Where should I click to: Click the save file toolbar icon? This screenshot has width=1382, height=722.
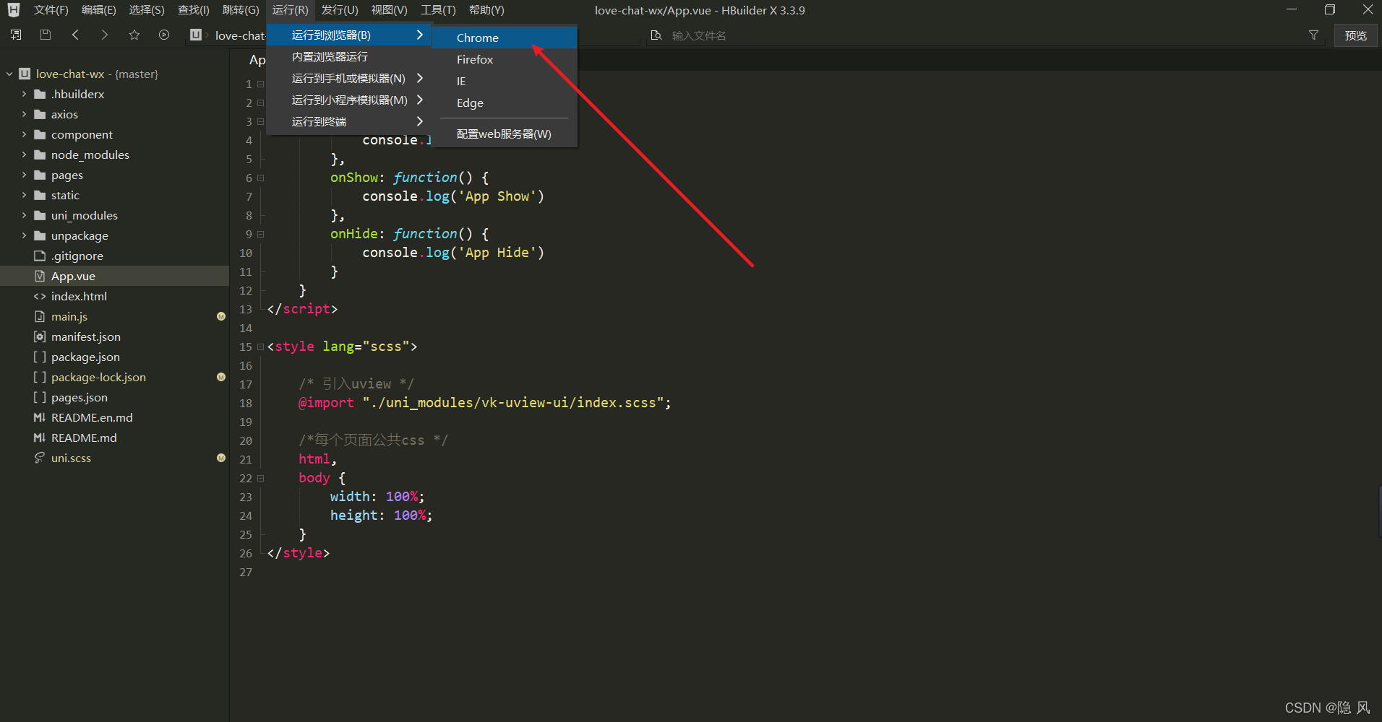pos(46,35)
